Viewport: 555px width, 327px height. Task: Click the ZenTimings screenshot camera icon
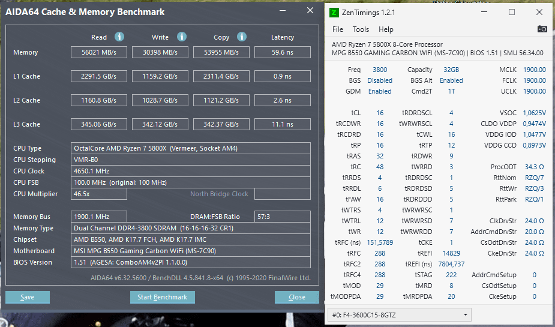click(542, 29)
